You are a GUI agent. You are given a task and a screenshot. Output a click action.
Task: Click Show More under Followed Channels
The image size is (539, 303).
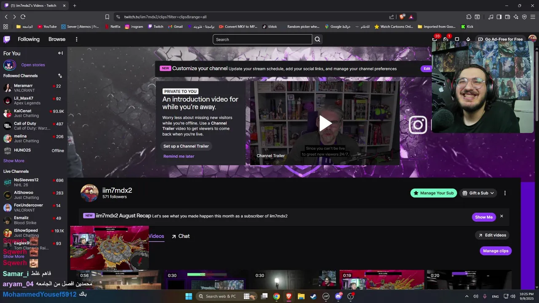[14, 161]
